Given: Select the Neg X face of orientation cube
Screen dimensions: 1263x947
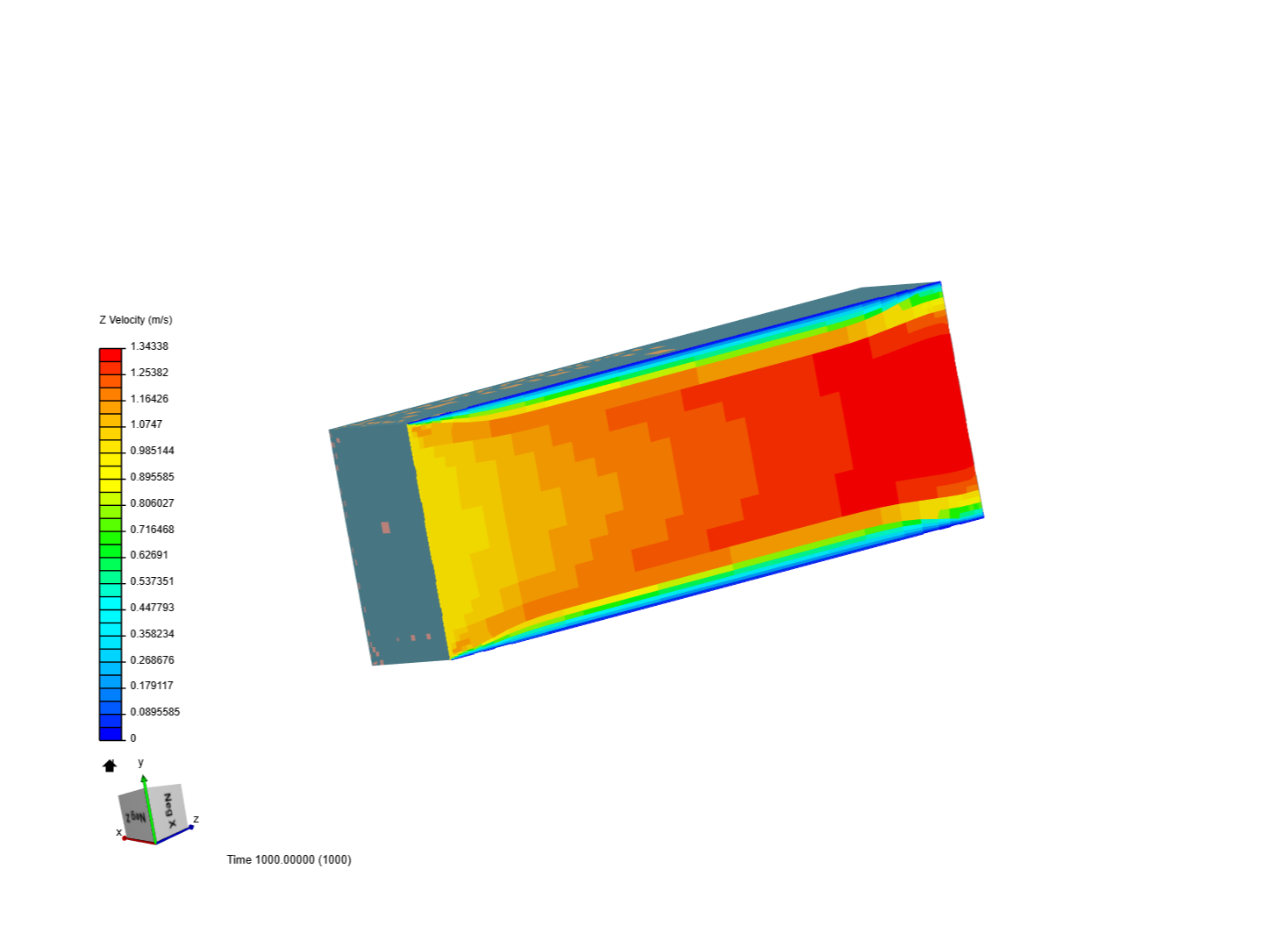Looking at the screenshot, I should 168,811.
